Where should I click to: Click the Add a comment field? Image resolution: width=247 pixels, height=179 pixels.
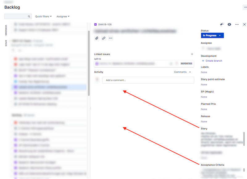point(148,80)
